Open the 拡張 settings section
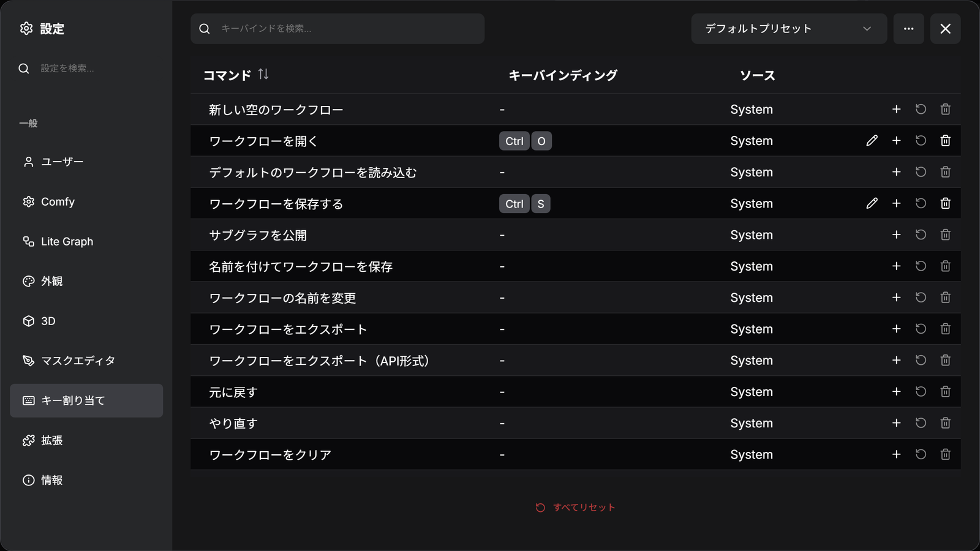980x551 pixels. pos(86,440)
